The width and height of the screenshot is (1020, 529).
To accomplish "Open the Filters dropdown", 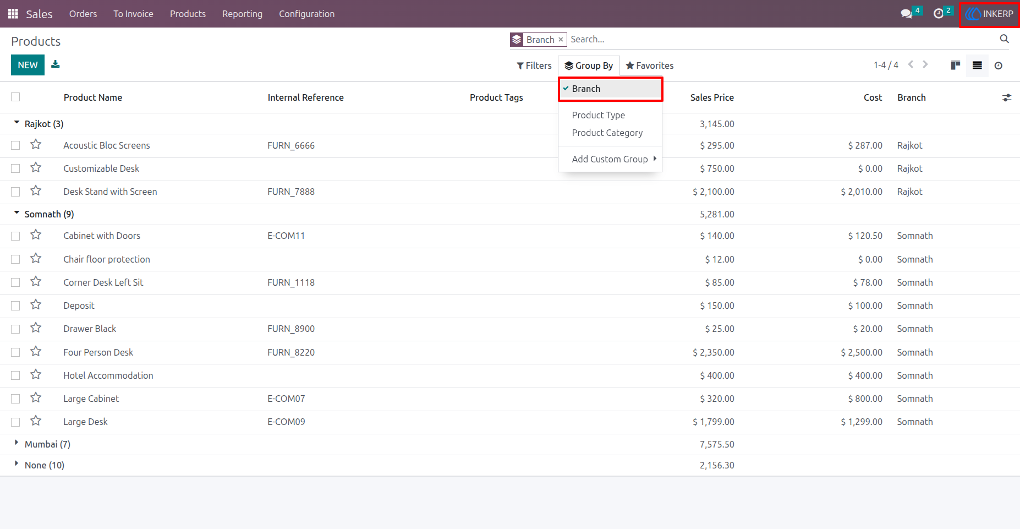I will 534,66.
